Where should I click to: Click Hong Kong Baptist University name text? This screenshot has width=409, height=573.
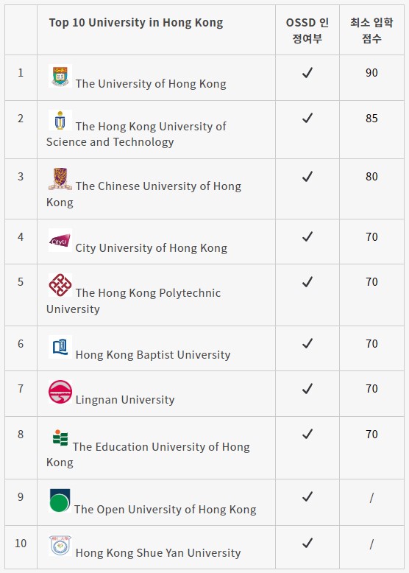(153, 355)
